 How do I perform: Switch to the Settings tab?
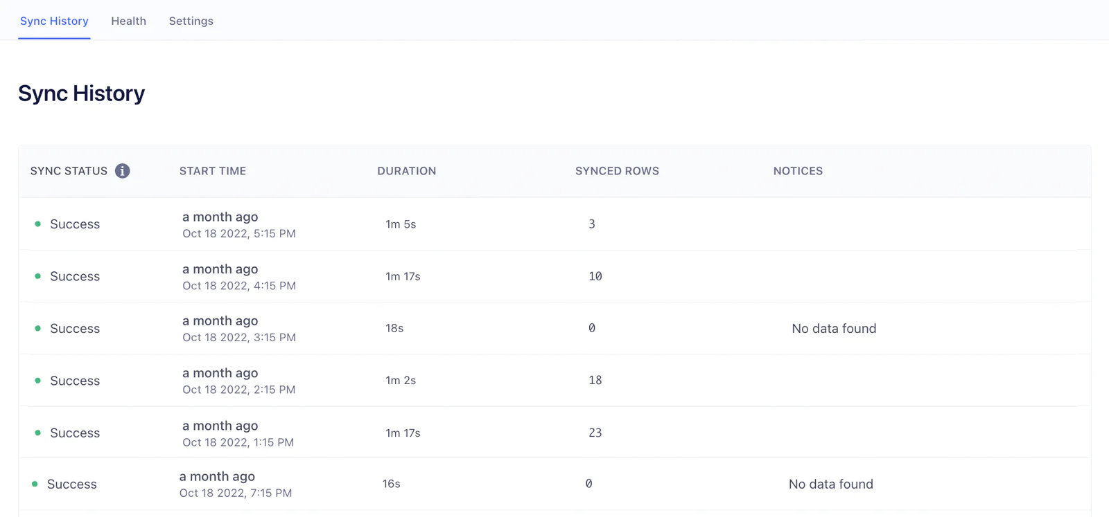191,21
